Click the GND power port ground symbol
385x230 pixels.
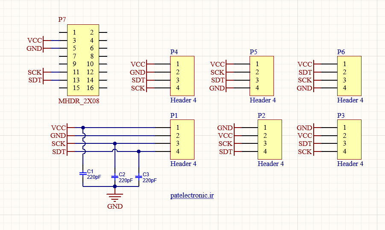click(115, 198)
